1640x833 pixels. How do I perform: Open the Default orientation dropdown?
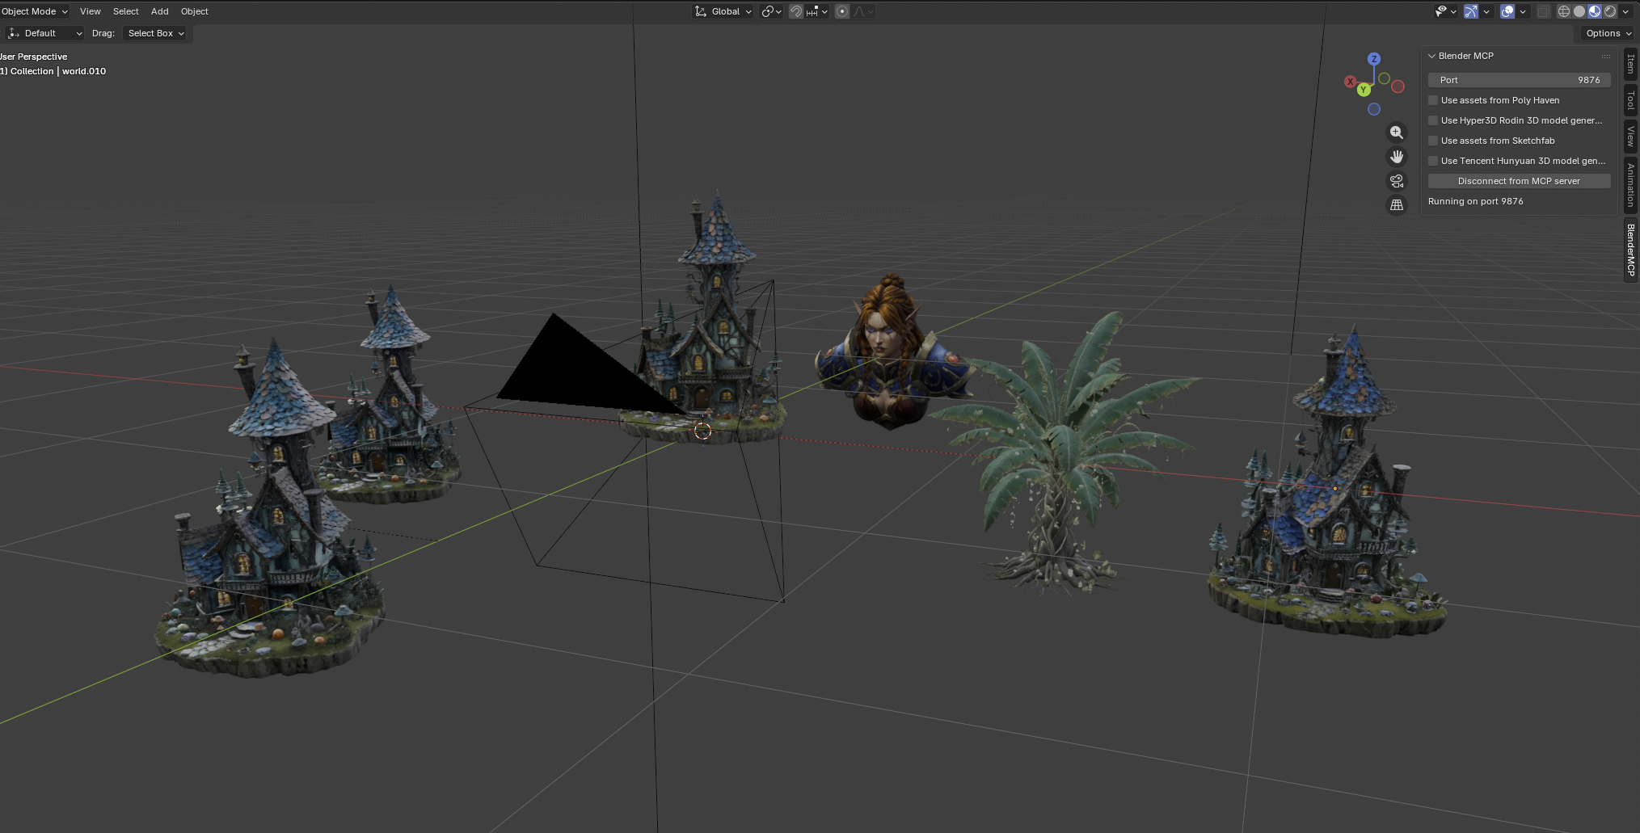click(44, 33)
